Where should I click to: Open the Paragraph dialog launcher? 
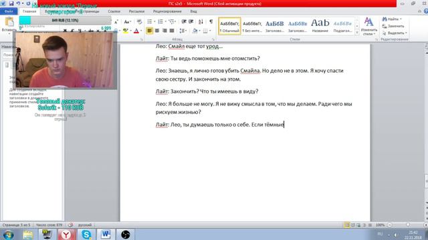tap(213, 39)
